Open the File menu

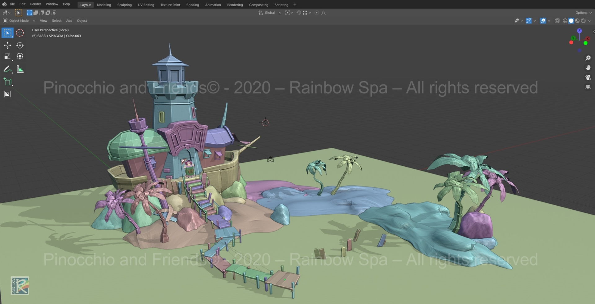tap(12, 4)
